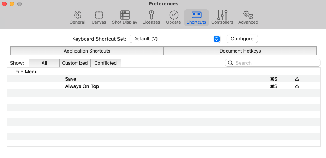Open the Canvas preferences icon
326x158 pixels.
[x=99, y=15]
